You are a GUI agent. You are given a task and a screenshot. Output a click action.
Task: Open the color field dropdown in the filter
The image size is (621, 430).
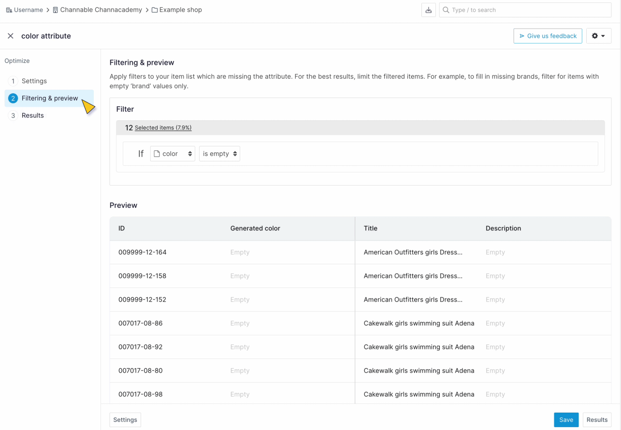(172, 153)
